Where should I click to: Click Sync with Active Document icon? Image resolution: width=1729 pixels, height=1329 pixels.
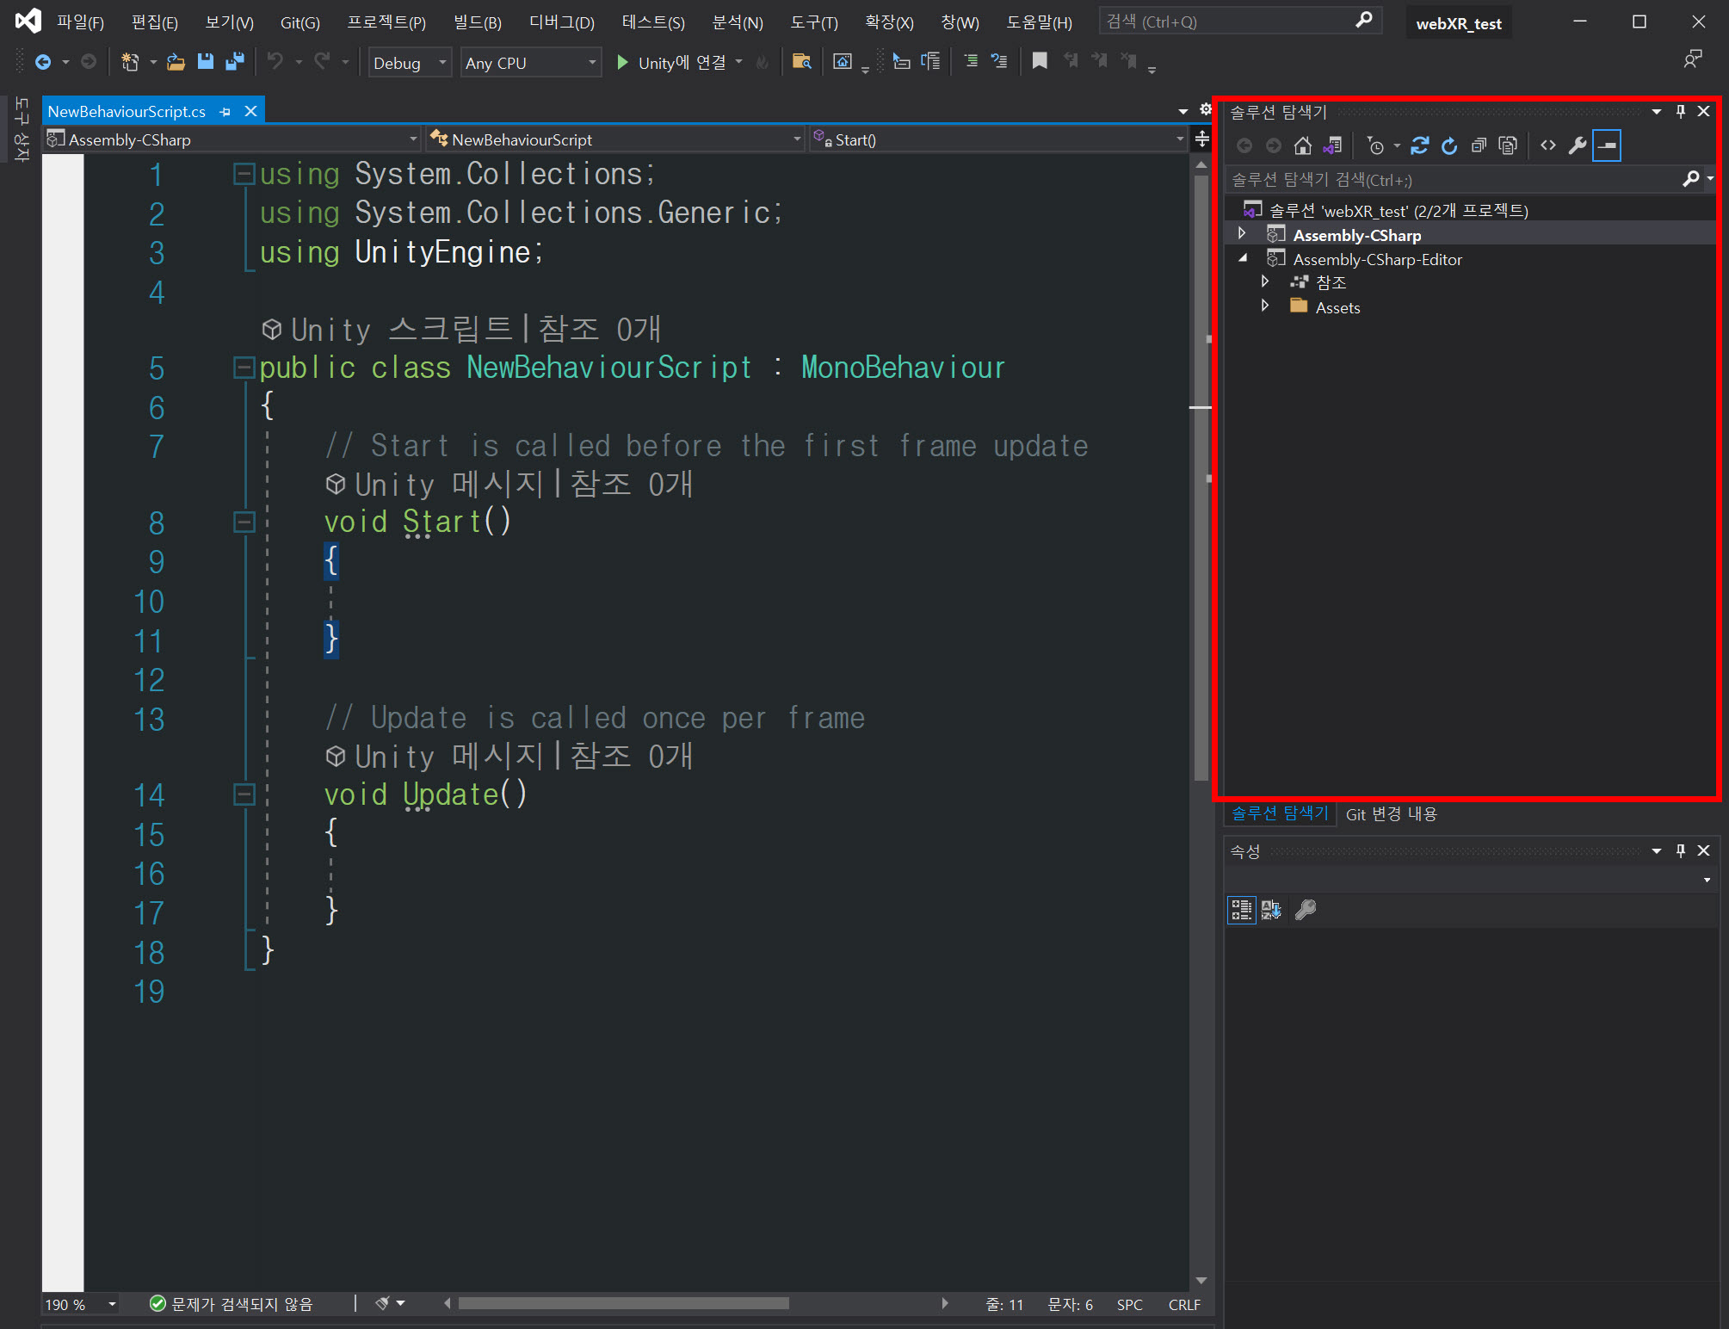coord(1419,146)
